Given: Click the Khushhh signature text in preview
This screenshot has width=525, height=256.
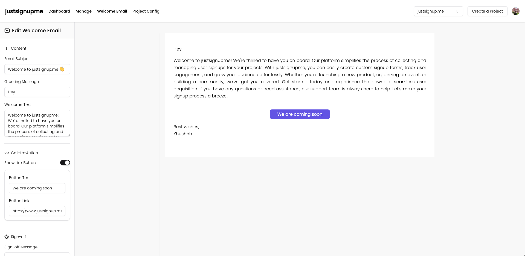Looking at the screenshot, I should (x=183, y=134).
